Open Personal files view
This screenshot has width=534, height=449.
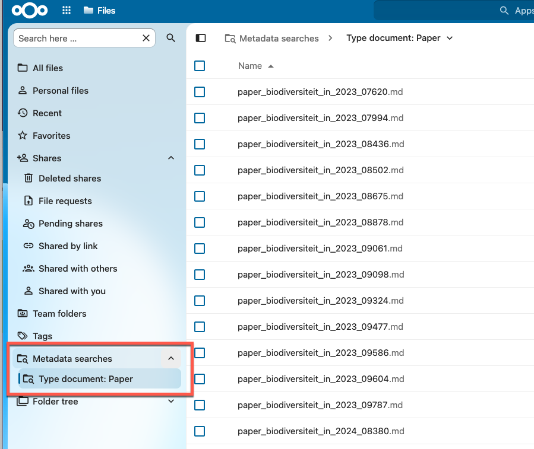(x=97, y=91)
